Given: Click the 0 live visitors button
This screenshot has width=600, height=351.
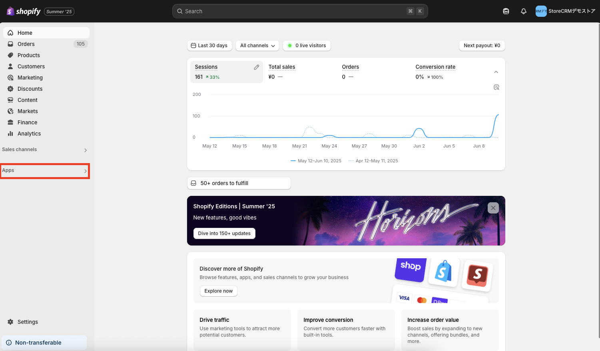Looking at the screenshot, I should [x=307, y=46].
